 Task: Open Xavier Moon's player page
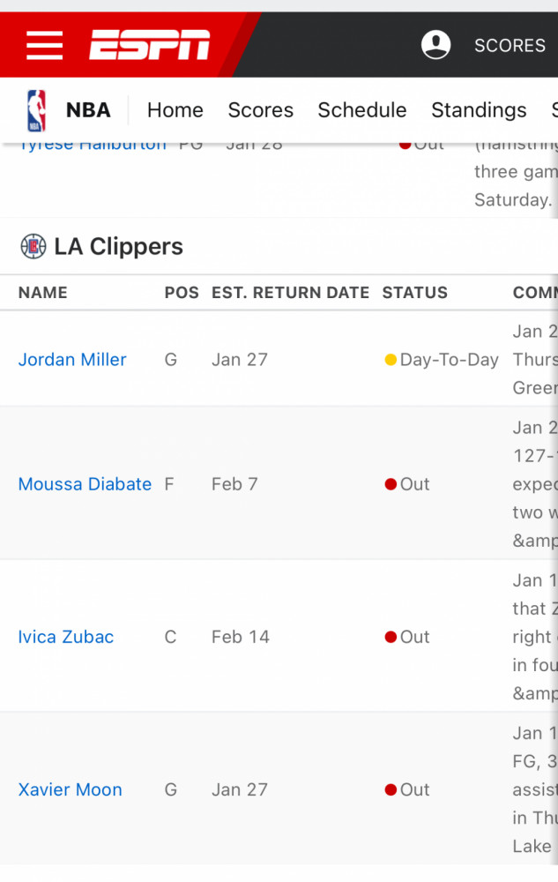[71, 789]
